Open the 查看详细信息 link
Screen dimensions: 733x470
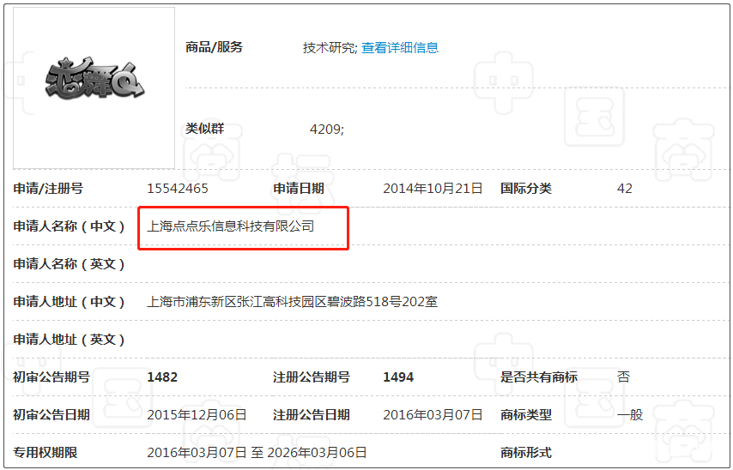(x=400, y=48)
